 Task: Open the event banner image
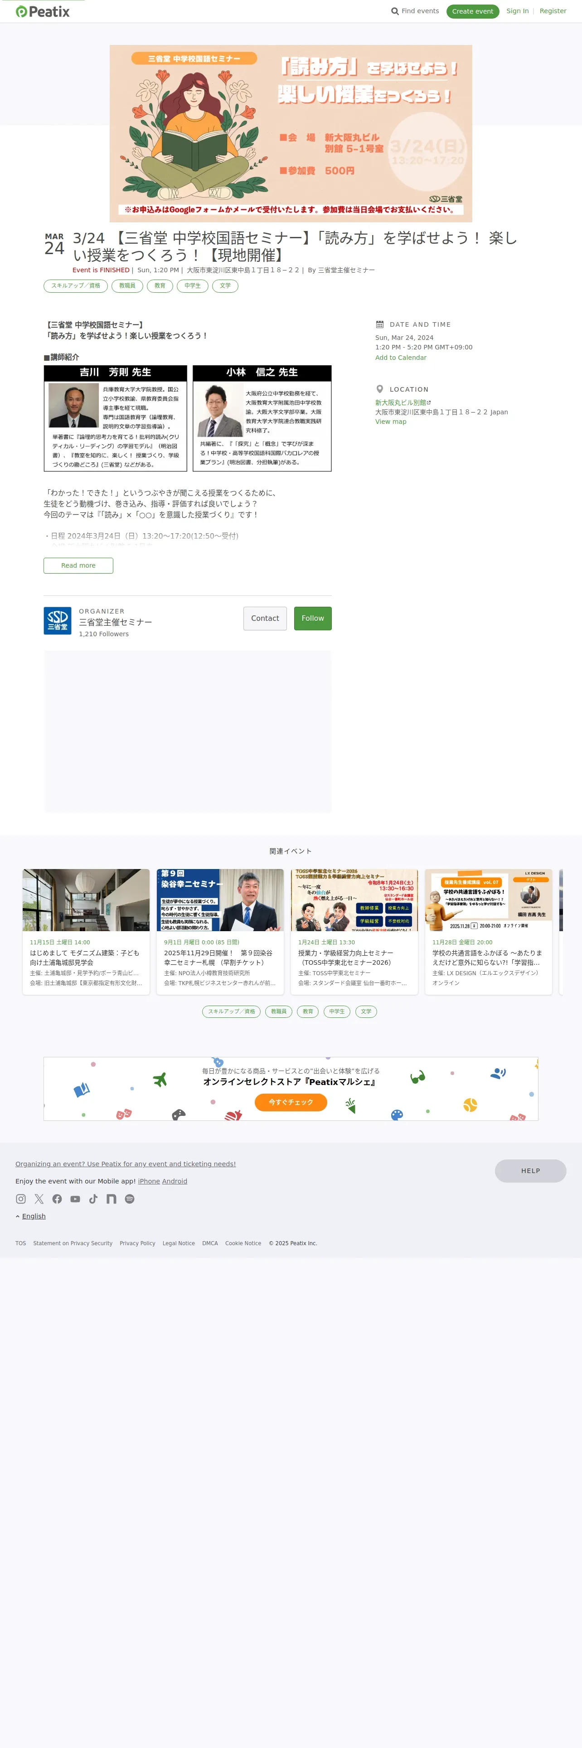(x=291, y=134)
